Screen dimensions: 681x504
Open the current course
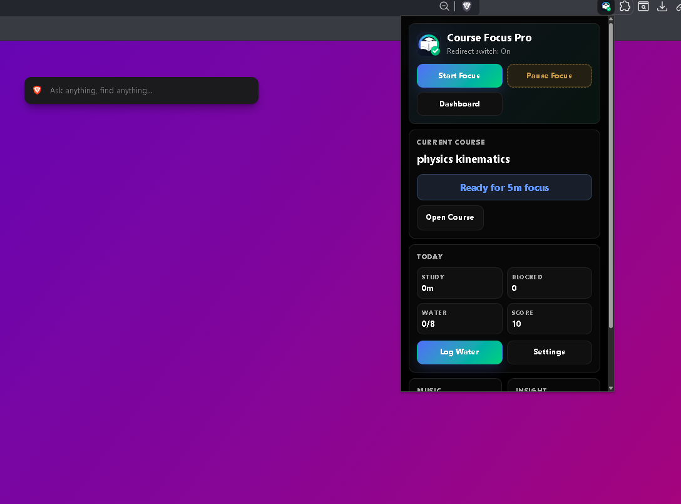point(450,218)
